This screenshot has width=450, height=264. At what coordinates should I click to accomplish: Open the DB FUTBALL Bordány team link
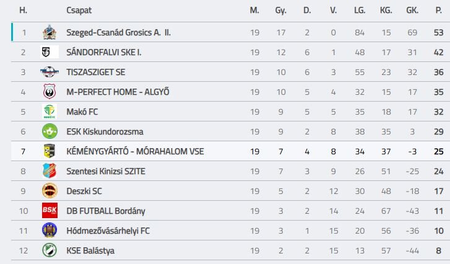[x=106, y=211]
